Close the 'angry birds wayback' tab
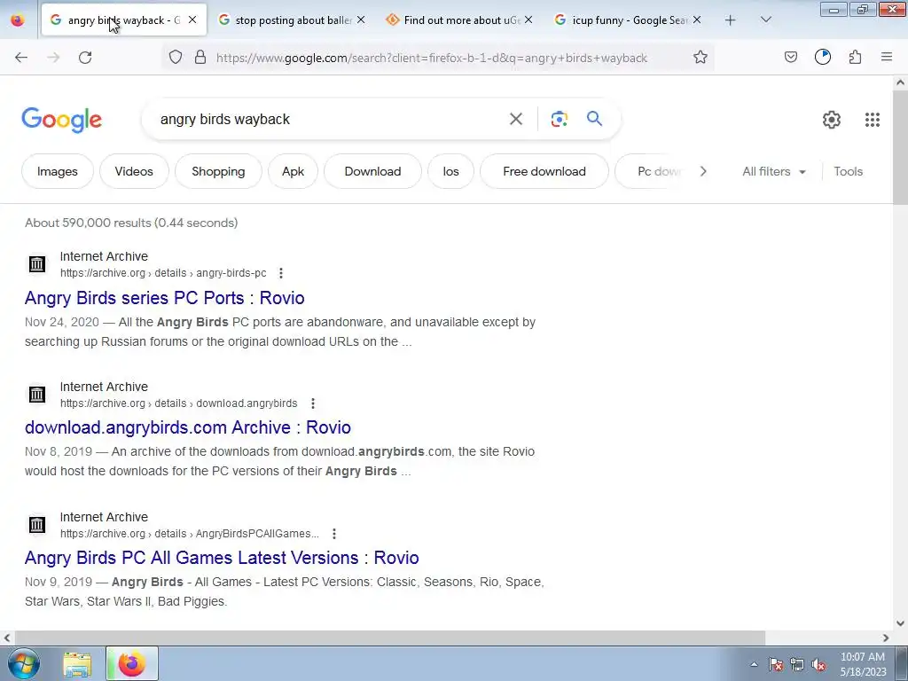The image size is (908, 681). (192, 20)
